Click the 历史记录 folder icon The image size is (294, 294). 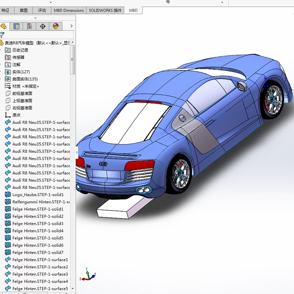8,50
